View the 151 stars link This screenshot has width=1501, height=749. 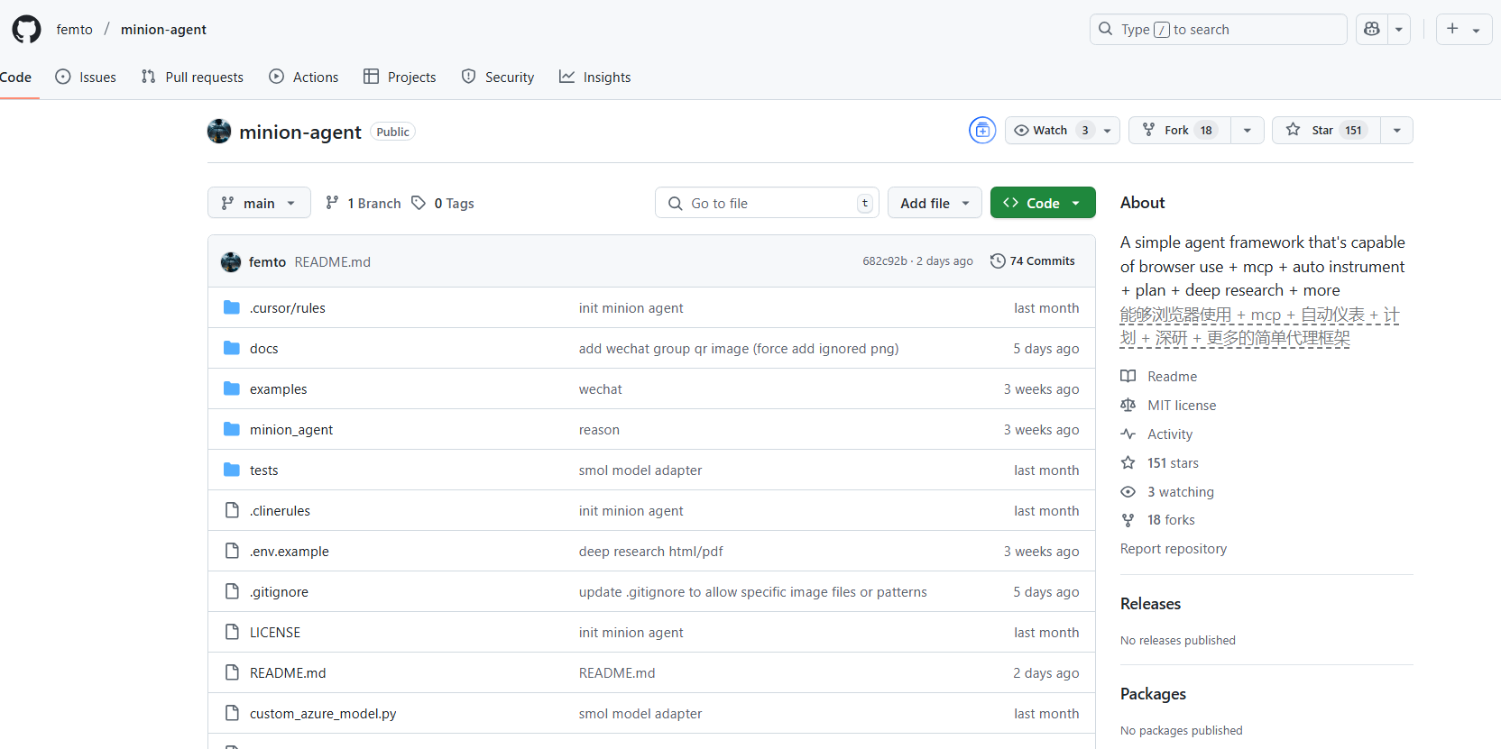coord(1173,462)
